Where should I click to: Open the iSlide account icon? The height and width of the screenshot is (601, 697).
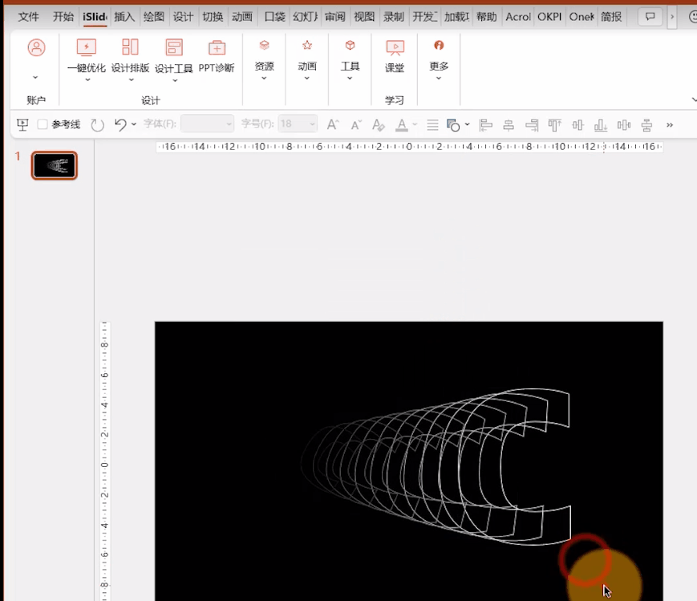pos(36,47)
